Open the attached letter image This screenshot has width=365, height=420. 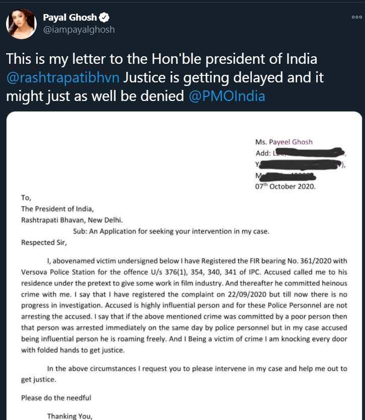(x=184, y=266)
